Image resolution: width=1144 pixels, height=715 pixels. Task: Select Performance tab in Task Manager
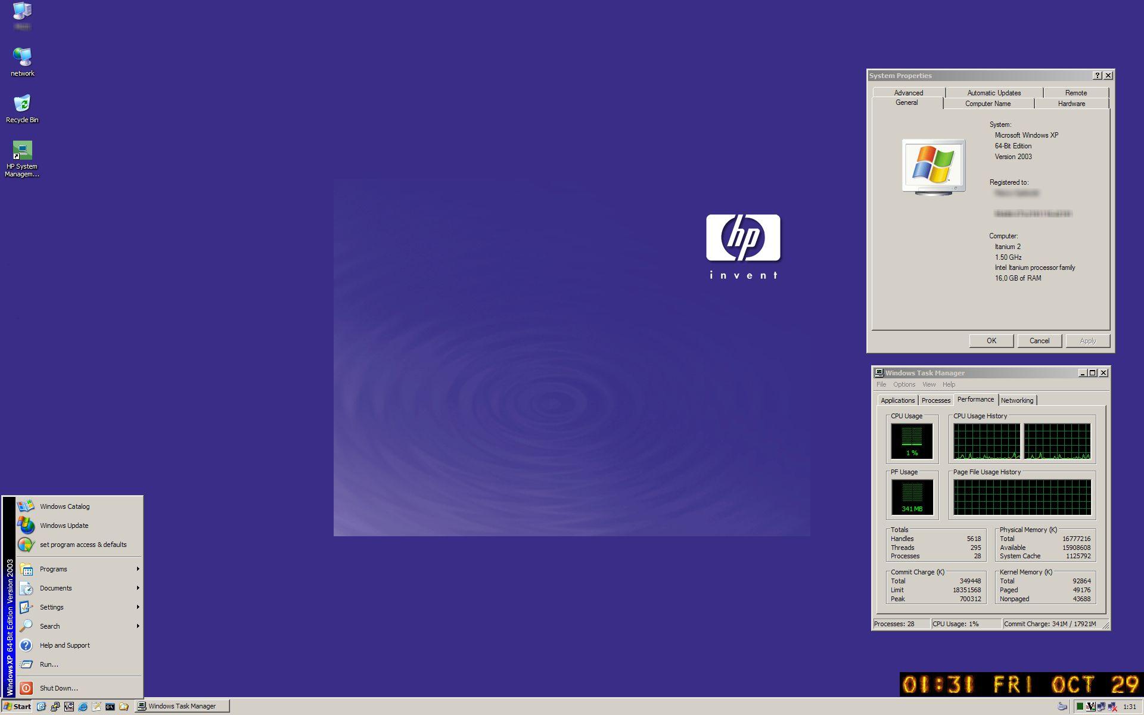click(975, 400)
